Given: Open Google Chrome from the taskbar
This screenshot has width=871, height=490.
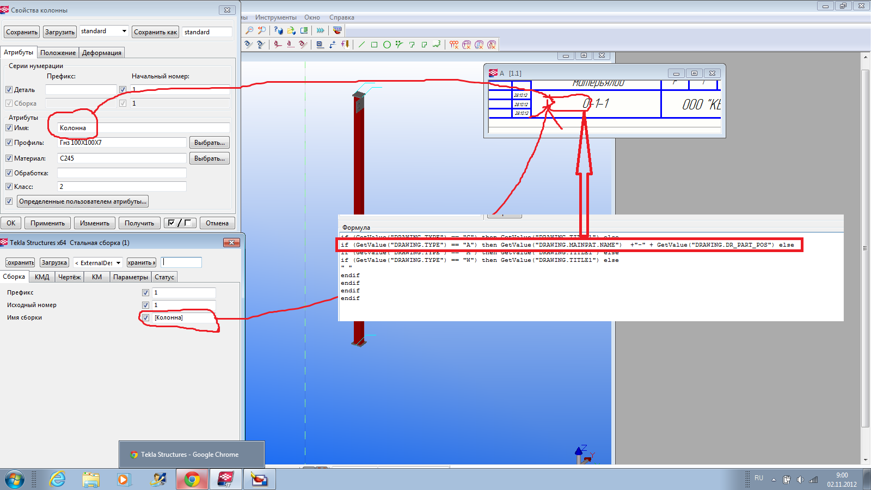Looking at the screenshot, I should pos(192,480).
